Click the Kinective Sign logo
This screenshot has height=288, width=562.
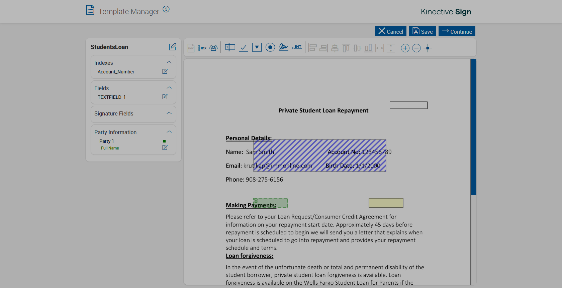pos(446,12)
